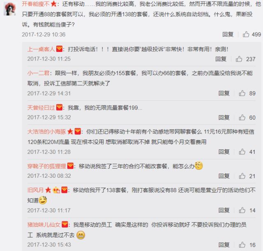Visit 穿靴子的狐狸狸's profile page
The image size is (263, 251).
pos(46,166)
